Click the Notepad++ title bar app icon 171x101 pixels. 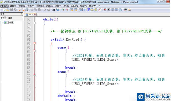click(2, 2)
